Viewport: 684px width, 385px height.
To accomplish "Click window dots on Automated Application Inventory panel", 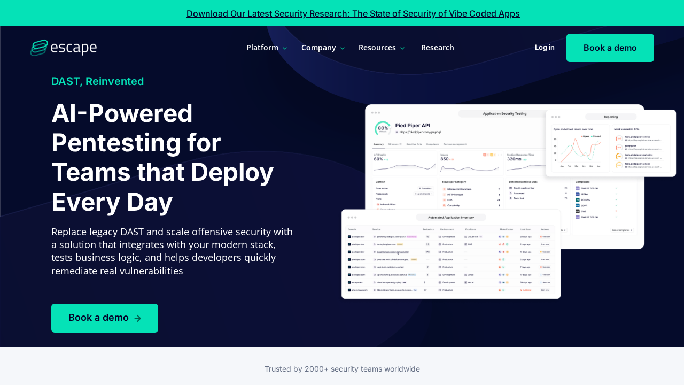I will 352,218.
